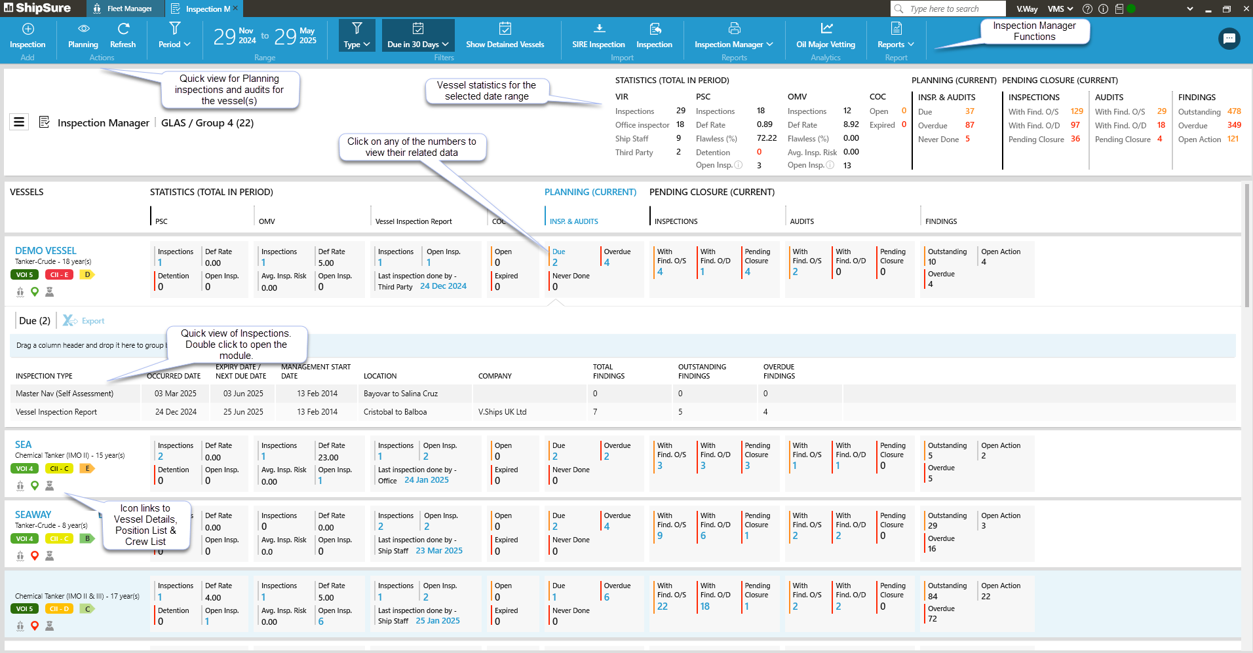Click the 24 Dec 2024 last inspection date

pos(443,286)
